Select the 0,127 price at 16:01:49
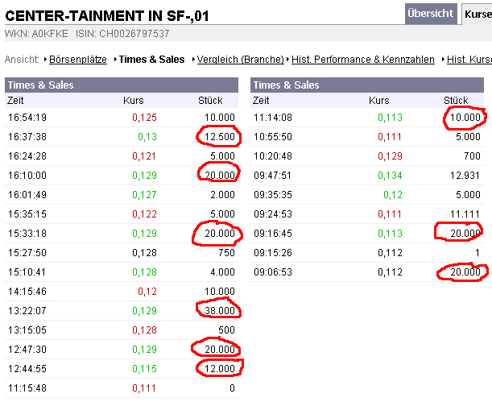This screenshot has height=402, width=492. [x=144, y=195]
